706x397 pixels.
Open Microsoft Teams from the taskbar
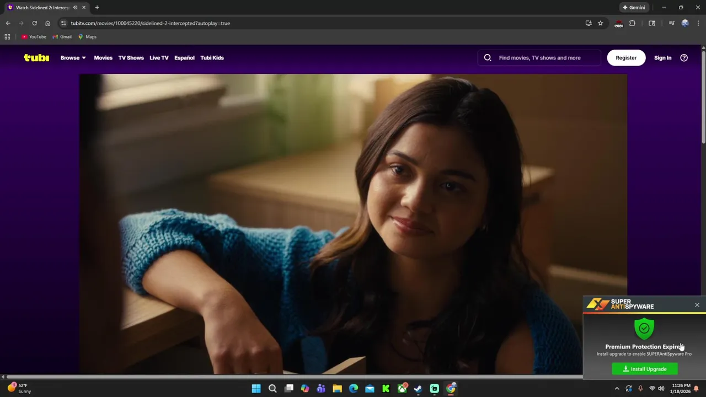coord(321,389)
